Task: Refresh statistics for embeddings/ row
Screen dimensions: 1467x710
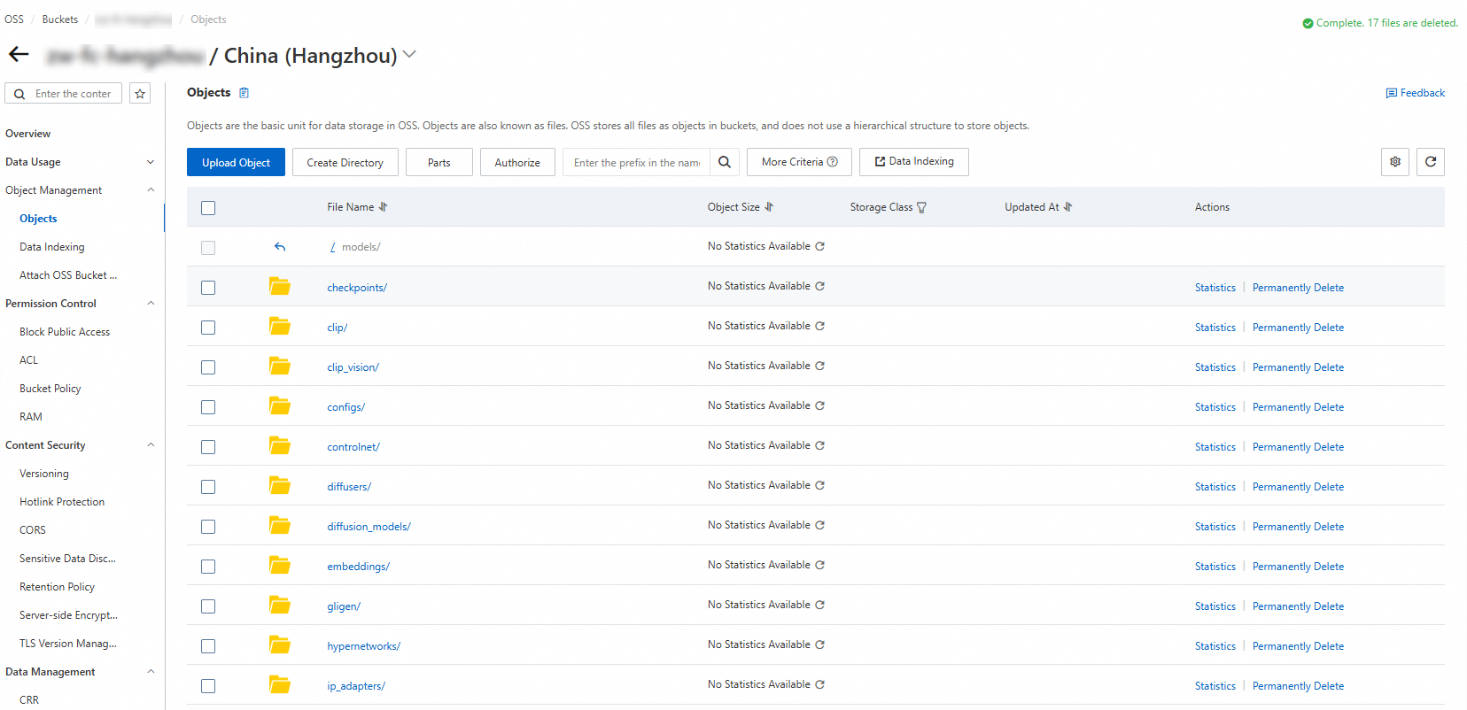Action: pos(820,565)
